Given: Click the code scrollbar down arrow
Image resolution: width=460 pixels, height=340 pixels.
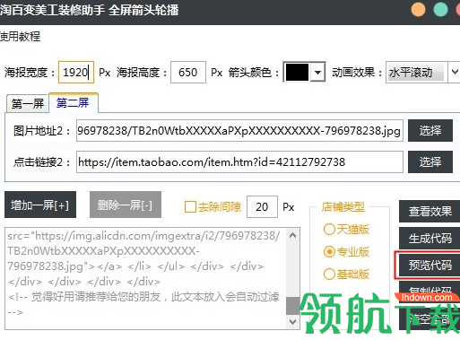Looking at the screenshot, I should pyautogui.click(x=293, y=322).
